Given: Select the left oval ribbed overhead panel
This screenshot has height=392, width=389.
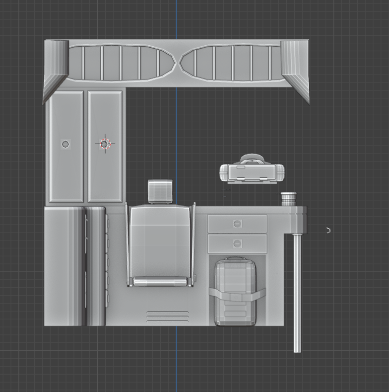Looking at the screenshot, I should click(122, 63).
